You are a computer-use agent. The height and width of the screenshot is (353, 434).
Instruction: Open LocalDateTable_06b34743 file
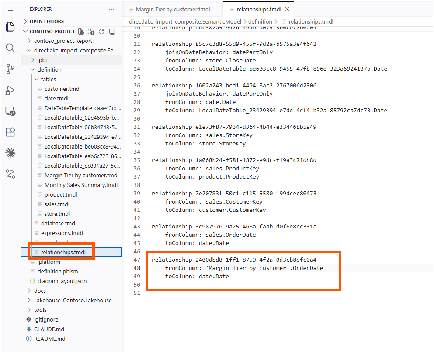pyautogui.click(x=82, y=128)
